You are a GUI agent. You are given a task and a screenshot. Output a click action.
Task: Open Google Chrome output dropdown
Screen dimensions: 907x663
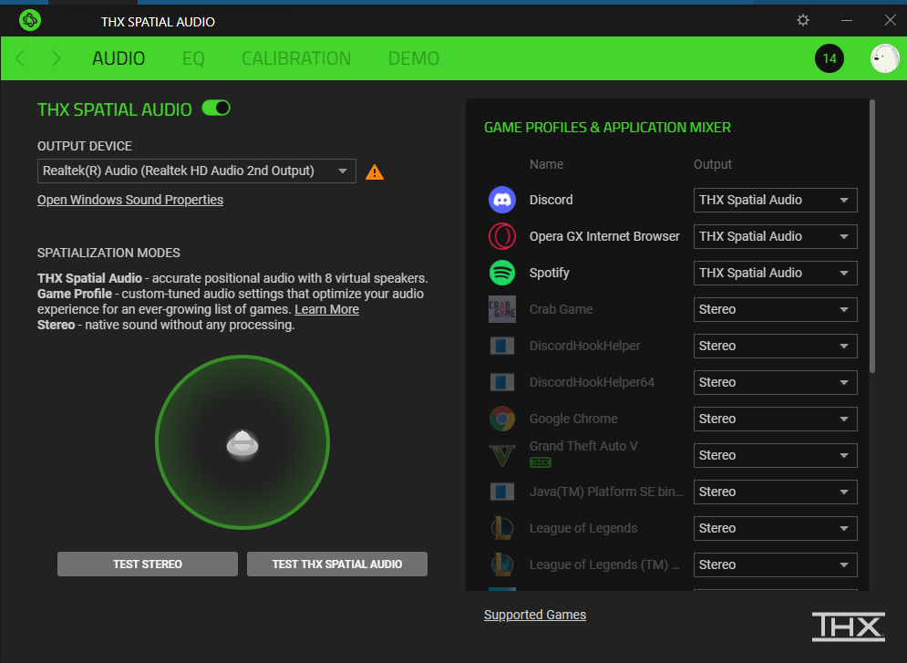(x=775, y=419)
